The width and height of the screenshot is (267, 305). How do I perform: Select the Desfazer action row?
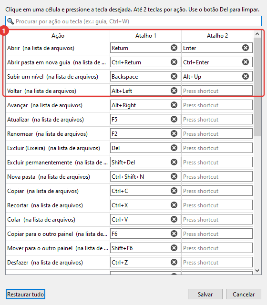point(58,263)
